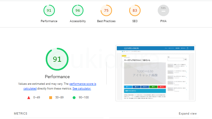This screenshot has width=212, height=119.
Task: Click Expand view in metrics section
Action: 188,114
